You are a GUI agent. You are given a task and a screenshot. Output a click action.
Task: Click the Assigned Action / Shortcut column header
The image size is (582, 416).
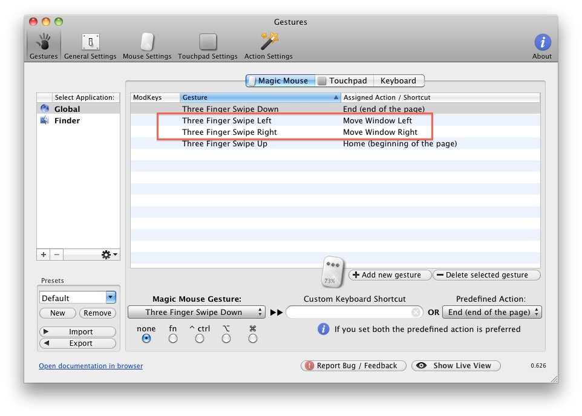[440, 97]
